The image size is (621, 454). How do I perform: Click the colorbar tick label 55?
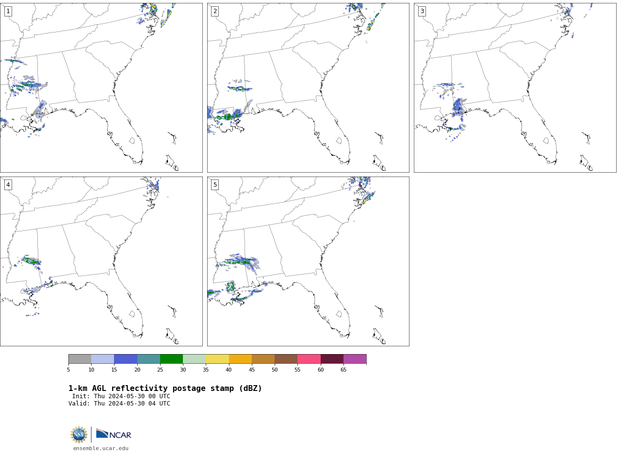tap(297, 370)
